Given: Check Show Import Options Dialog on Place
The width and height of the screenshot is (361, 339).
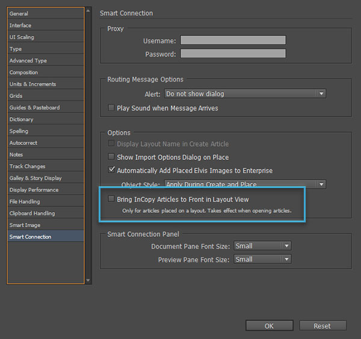Looking at the screenshot, I should (x=111, y=157).
